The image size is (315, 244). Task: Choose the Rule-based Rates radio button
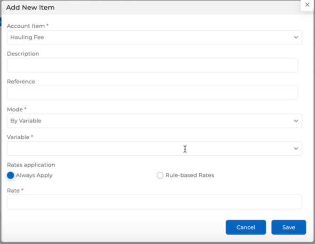pyautogui.click(x=160, y=175)
